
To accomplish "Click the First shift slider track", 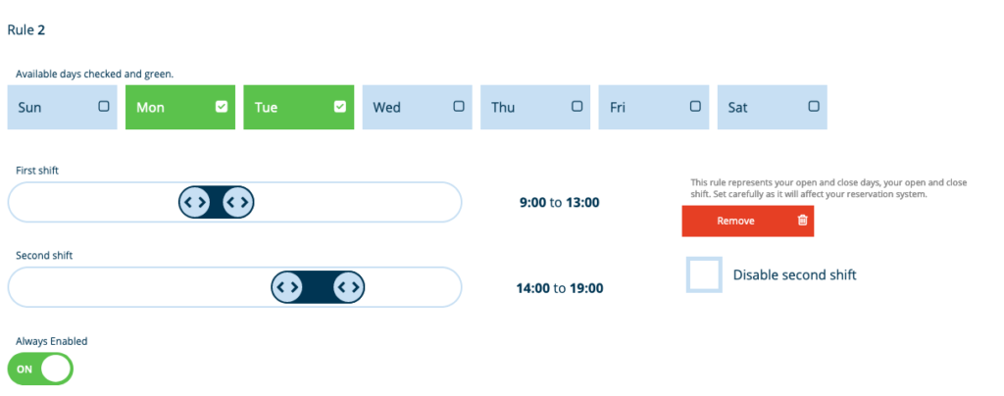I will 373,202.
